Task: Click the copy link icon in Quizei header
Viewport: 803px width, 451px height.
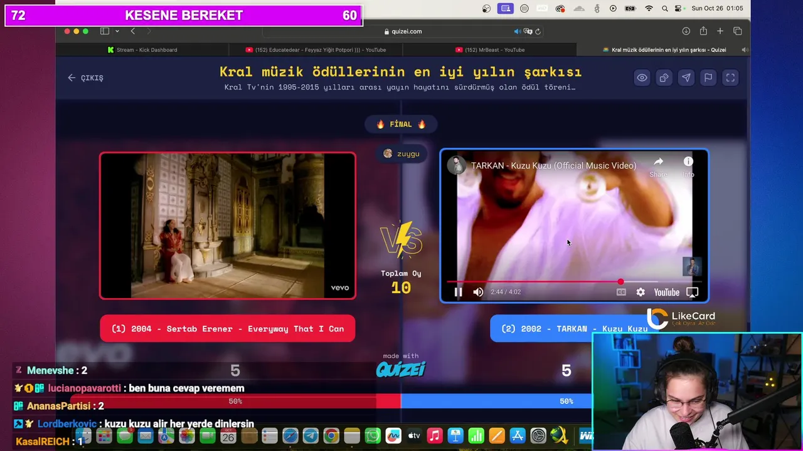Action: (664, 78)
